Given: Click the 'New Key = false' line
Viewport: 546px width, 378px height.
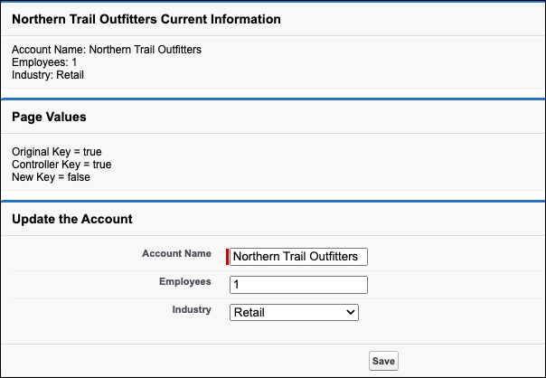Looking at the screenshot, I should (x=51, y=177).
